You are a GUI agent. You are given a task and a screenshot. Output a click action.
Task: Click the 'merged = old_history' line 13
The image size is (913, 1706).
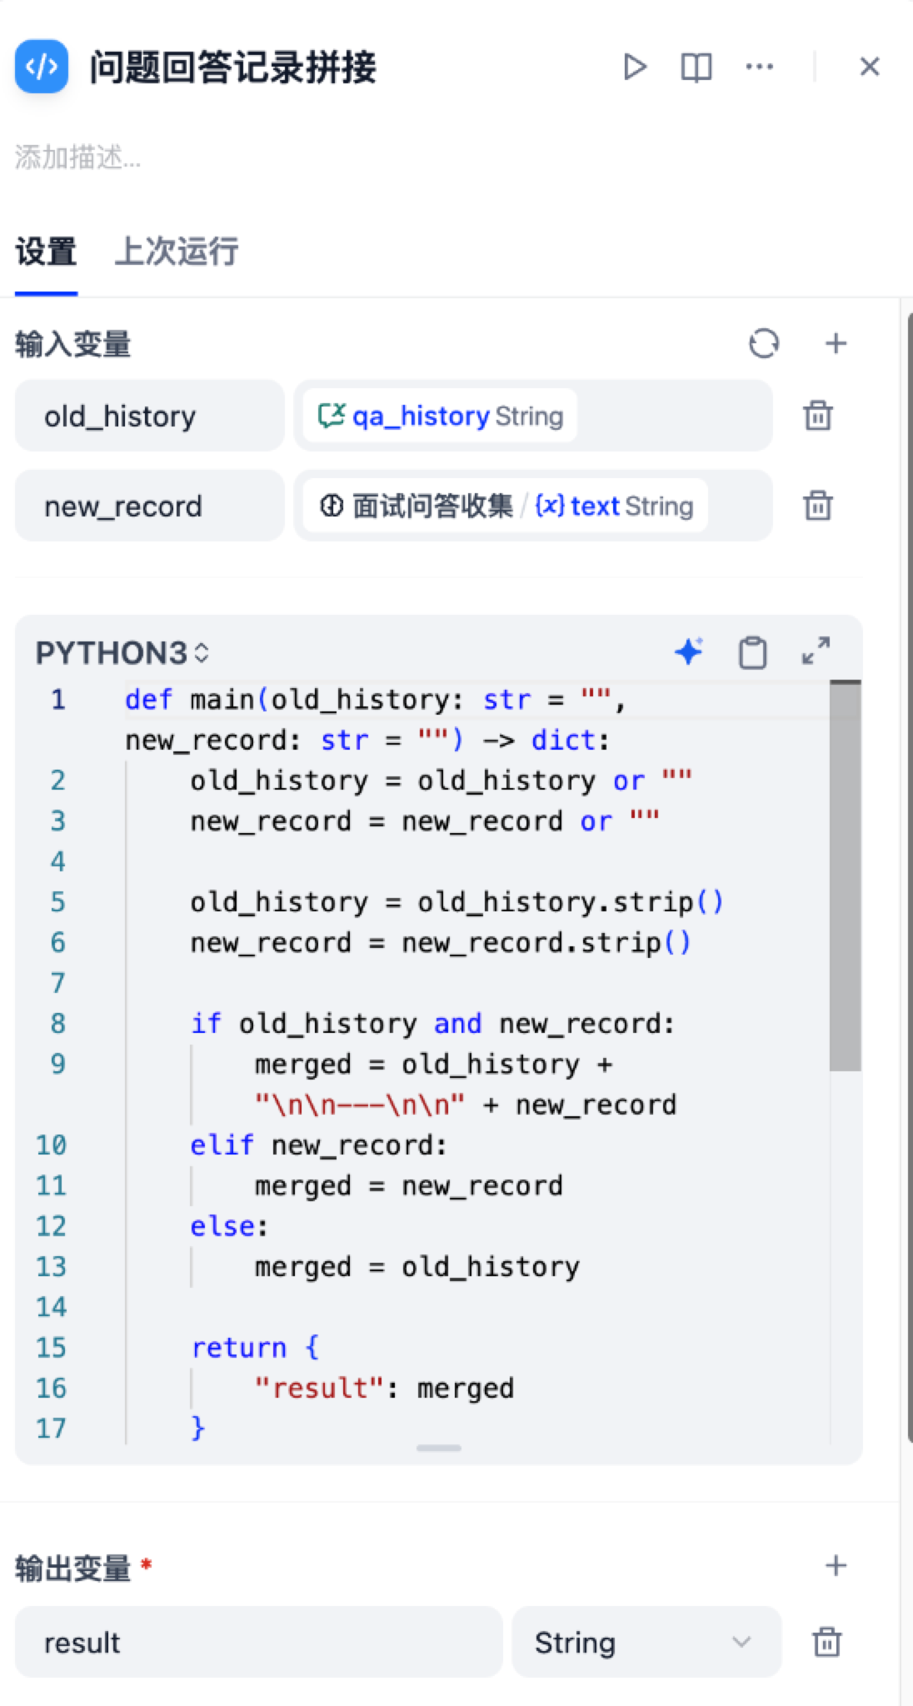[x=417, y=1267]
